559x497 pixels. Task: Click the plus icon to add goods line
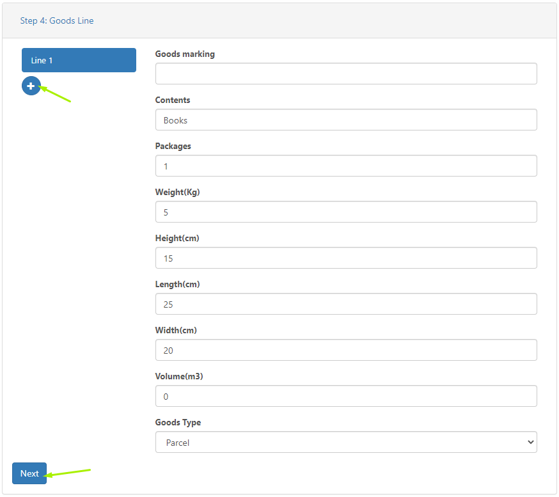pos(31,86)
